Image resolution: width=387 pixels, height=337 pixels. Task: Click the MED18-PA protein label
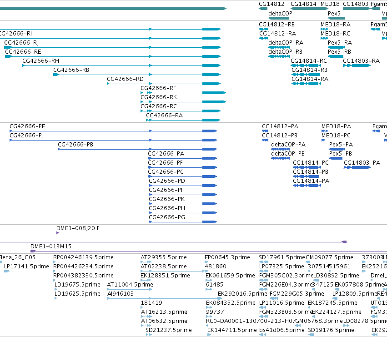336,126
